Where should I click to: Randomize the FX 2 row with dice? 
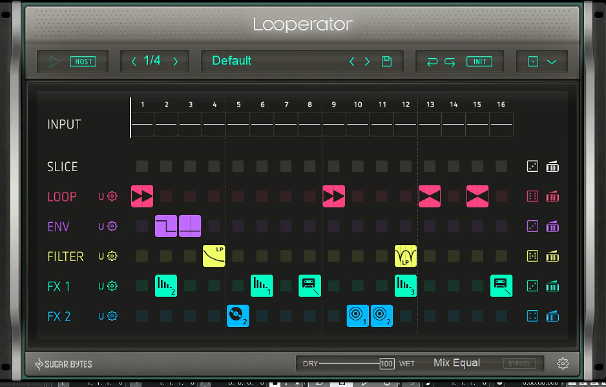(532, 316)
